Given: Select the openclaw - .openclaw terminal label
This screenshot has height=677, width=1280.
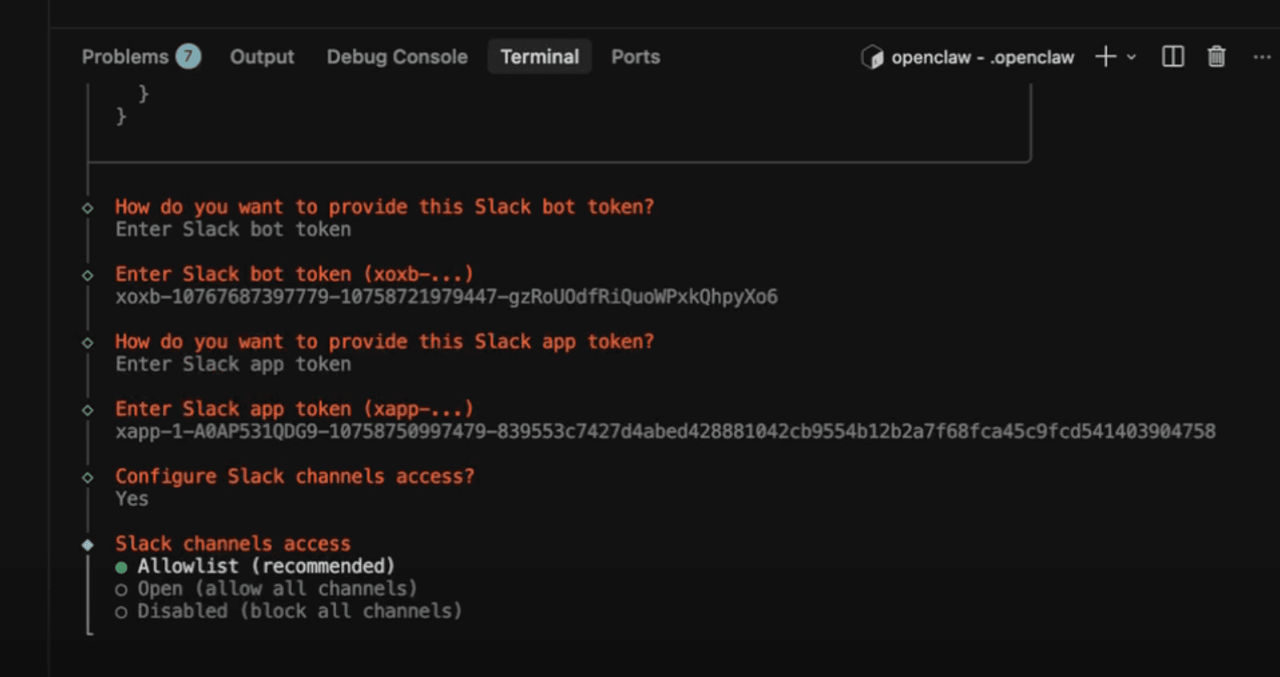Looking at the screenshot, I should coord(982,58).
